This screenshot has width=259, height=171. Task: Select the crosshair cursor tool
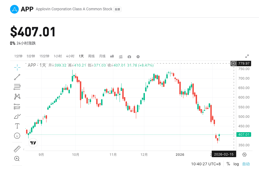click(x=17, y=67)
